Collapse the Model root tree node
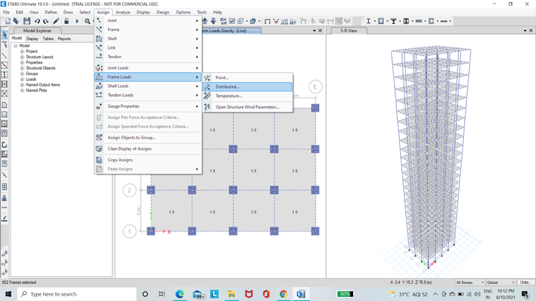The image size is (536, 301). tap(15, 45)
